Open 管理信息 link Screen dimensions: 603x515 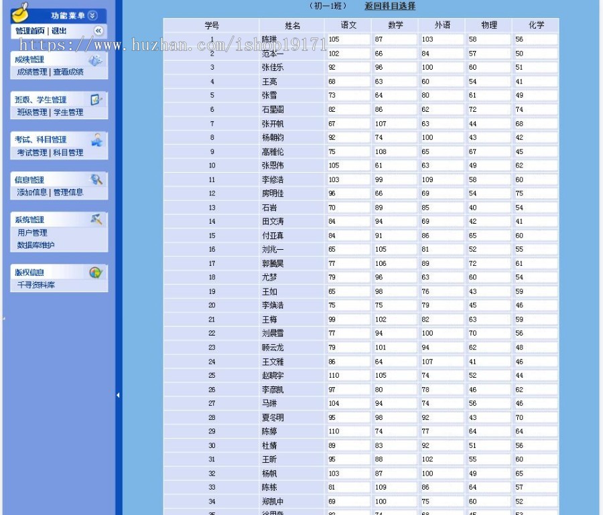tap(68, 192)
